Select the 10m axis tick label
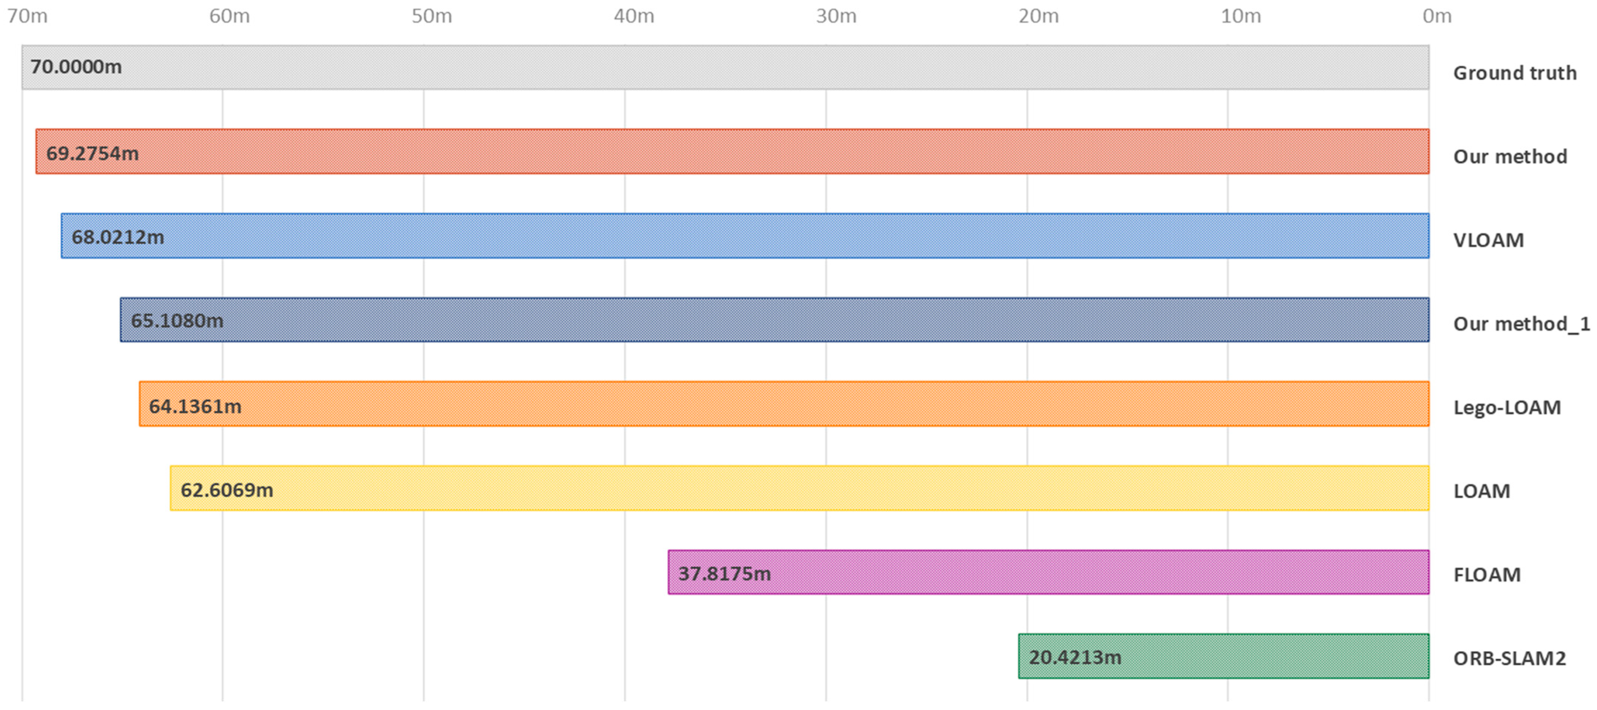The height and width of the screenshot is (710, 1597). pyautogui.click(x=1240, y=16)
